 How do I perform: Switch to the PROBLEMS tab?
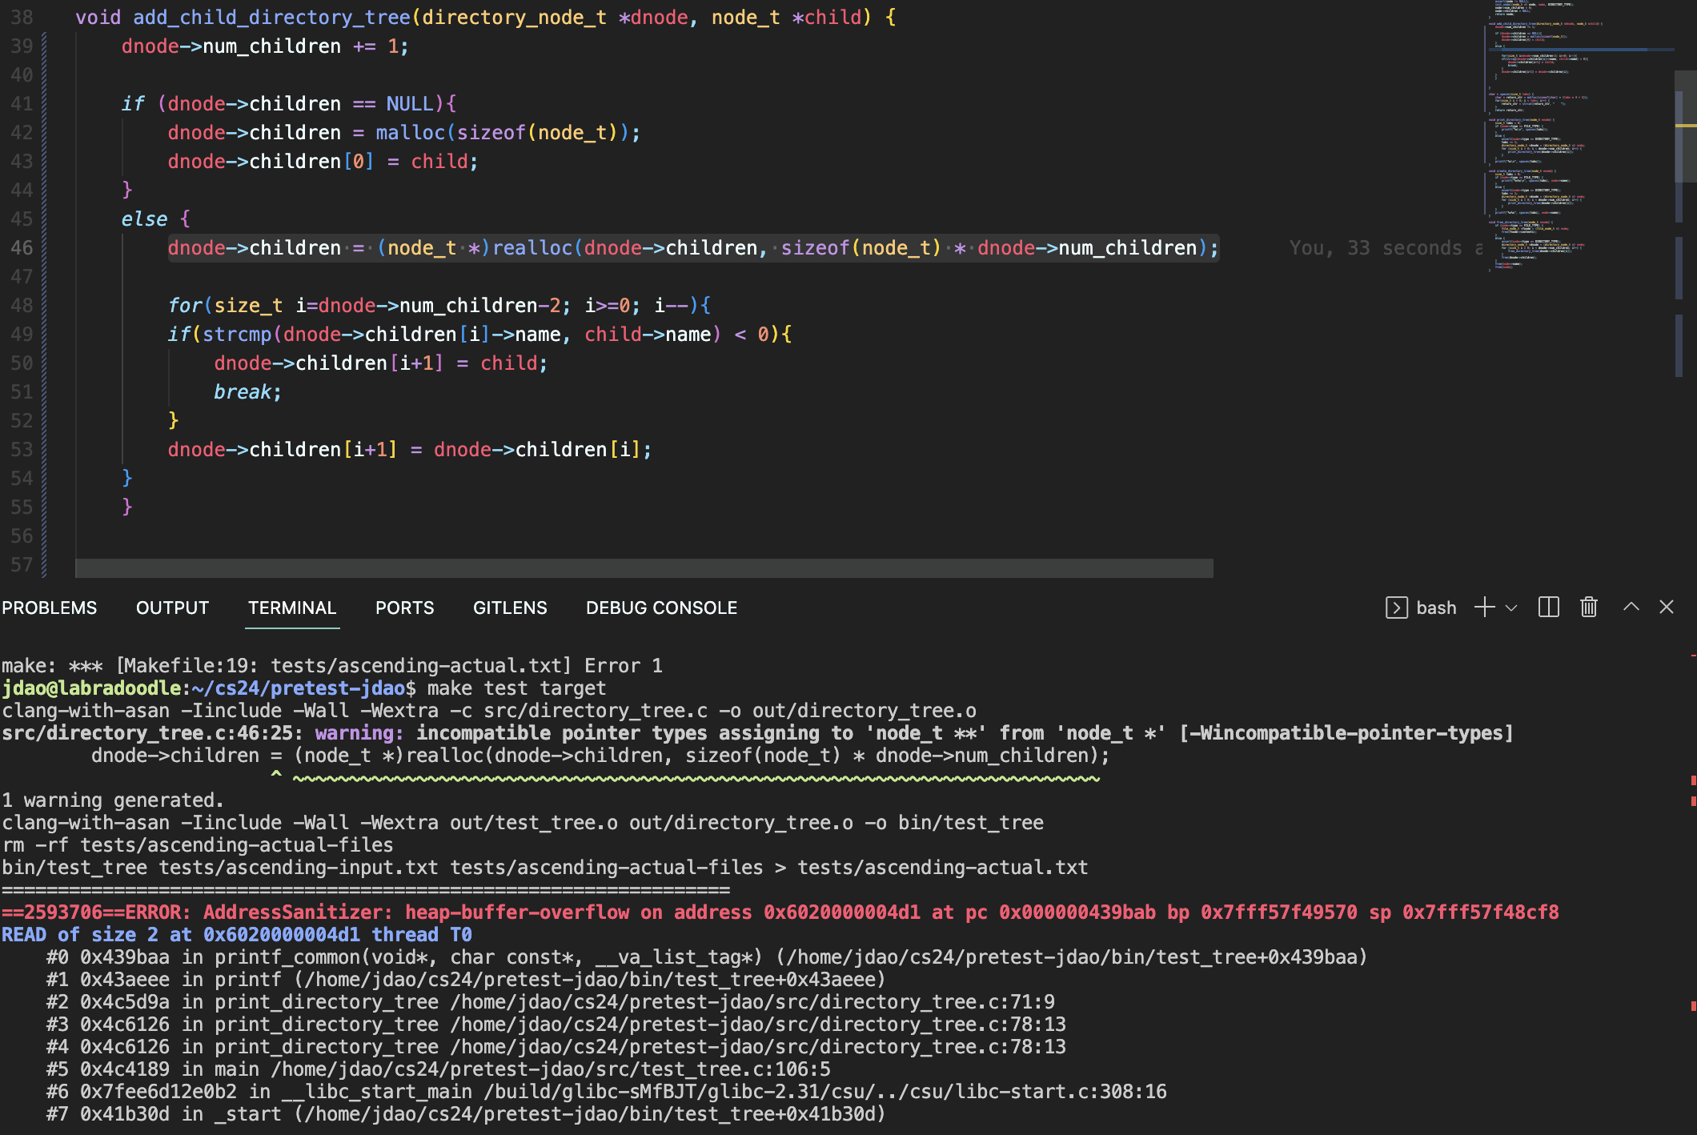tap(49, 608)
